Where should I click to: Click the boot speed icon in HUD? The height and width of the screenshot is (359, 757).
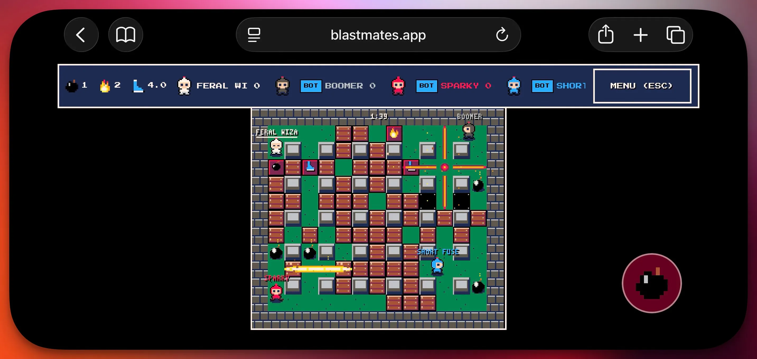[x=138, y=86]
